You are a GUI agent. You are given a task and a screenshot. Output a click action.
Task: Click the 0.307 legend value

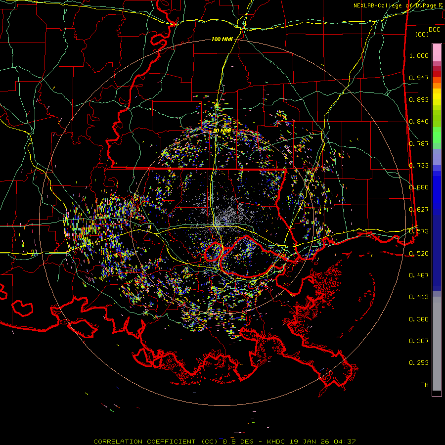click(419, 341)
